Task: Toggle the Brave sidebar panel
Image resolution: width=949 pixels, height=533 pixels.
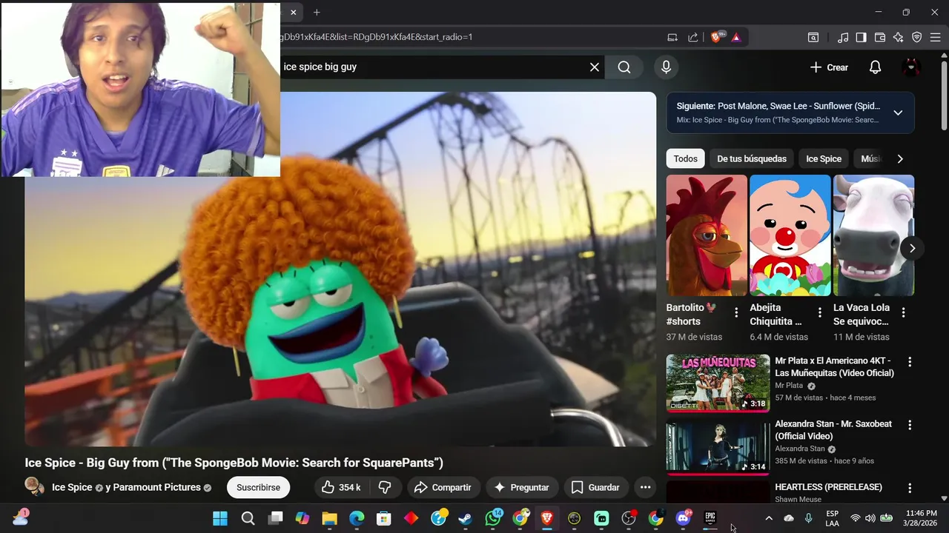Action: point(861,37)
